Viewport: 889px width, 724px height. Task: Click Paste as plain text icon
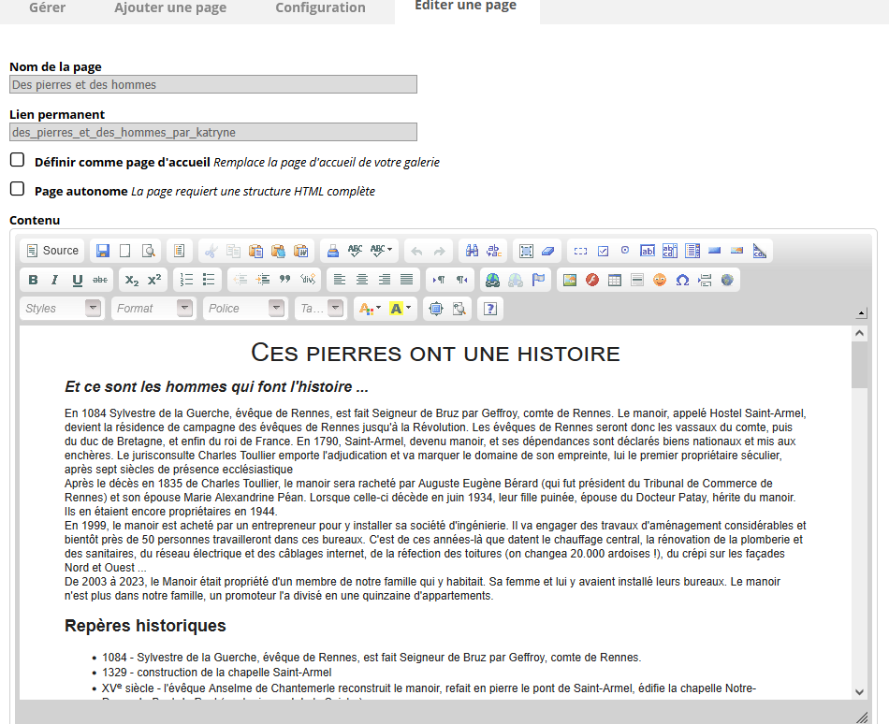point(278,251)
